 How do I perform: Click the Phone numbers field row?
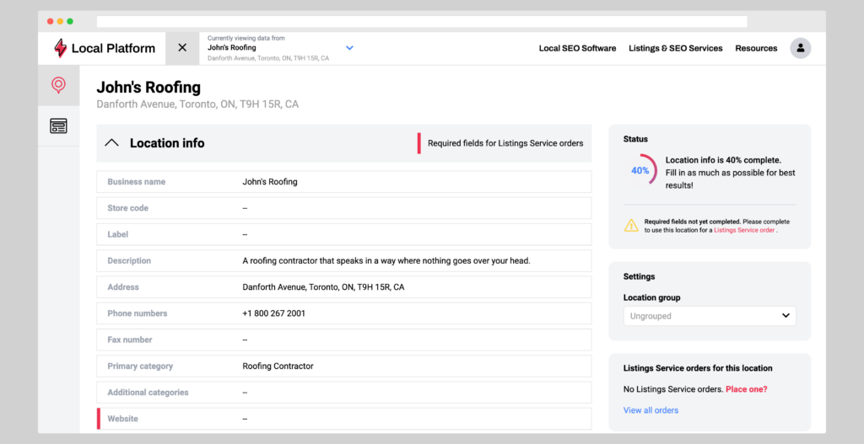343,313
